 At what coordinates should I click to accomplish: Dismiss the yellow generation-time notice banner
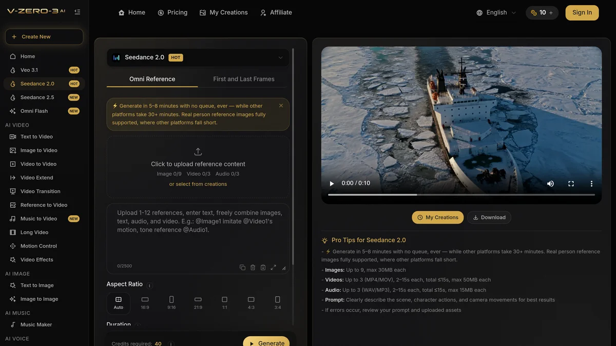281,106
